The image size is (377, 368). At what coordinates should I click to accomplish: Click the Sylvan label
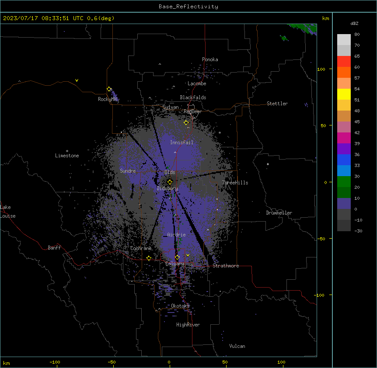point(171,107)
